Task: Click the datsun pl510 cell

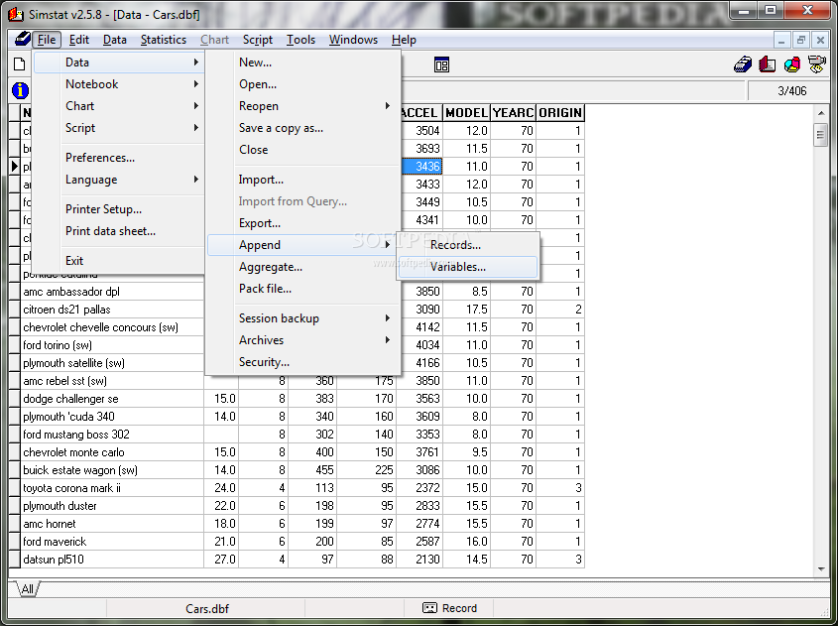Action: (x=112, y=560)
